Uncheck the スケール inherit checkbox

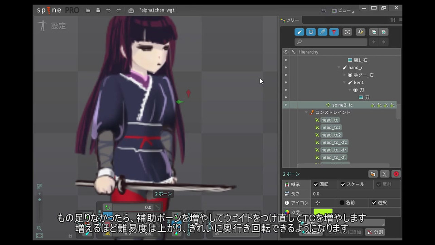343,185
